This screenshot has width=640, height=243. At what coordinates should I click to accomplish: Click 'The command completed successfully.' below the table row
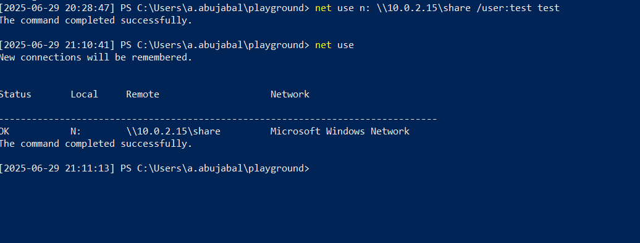click(x=96, y=144)
